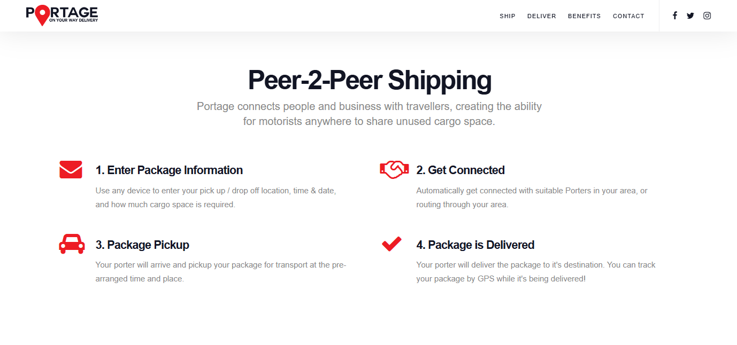
Task: Select the 2. Get Connected heading
Action: point(460,170)
